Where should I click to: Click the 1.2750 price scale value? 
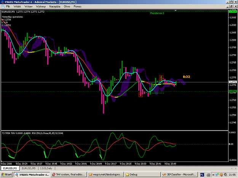point(233,115)
